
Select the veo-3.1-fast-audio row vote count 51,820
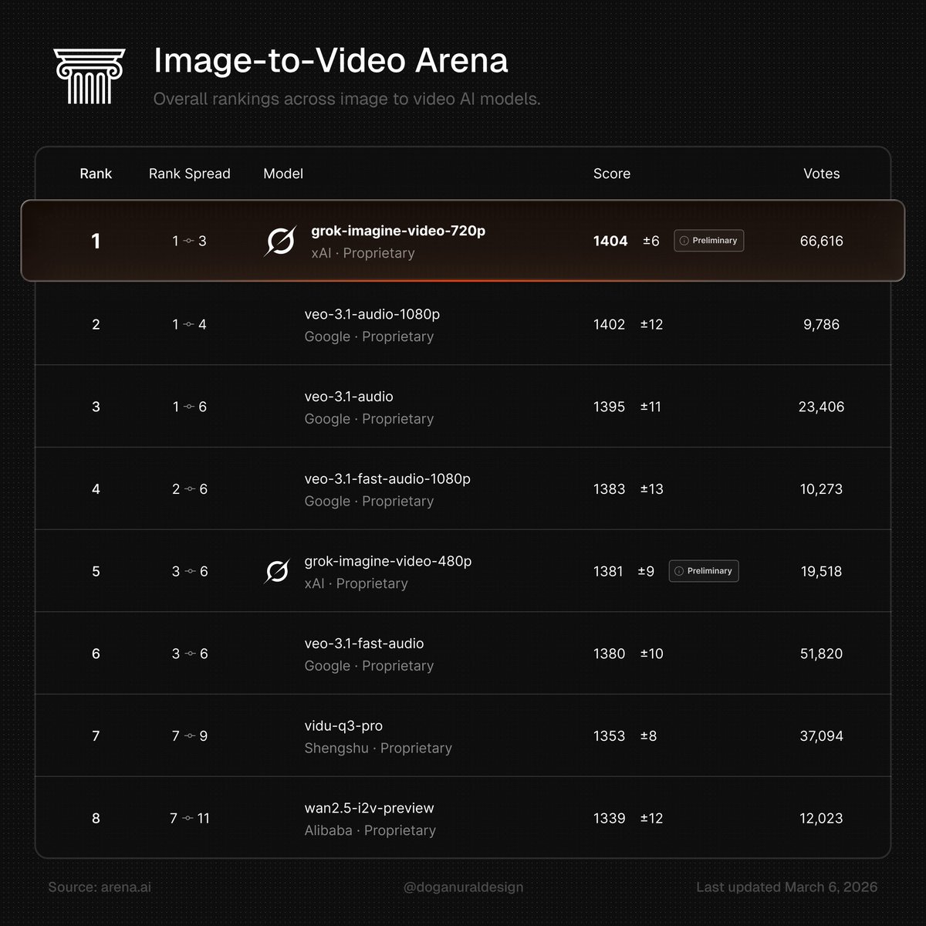[821, 654]
